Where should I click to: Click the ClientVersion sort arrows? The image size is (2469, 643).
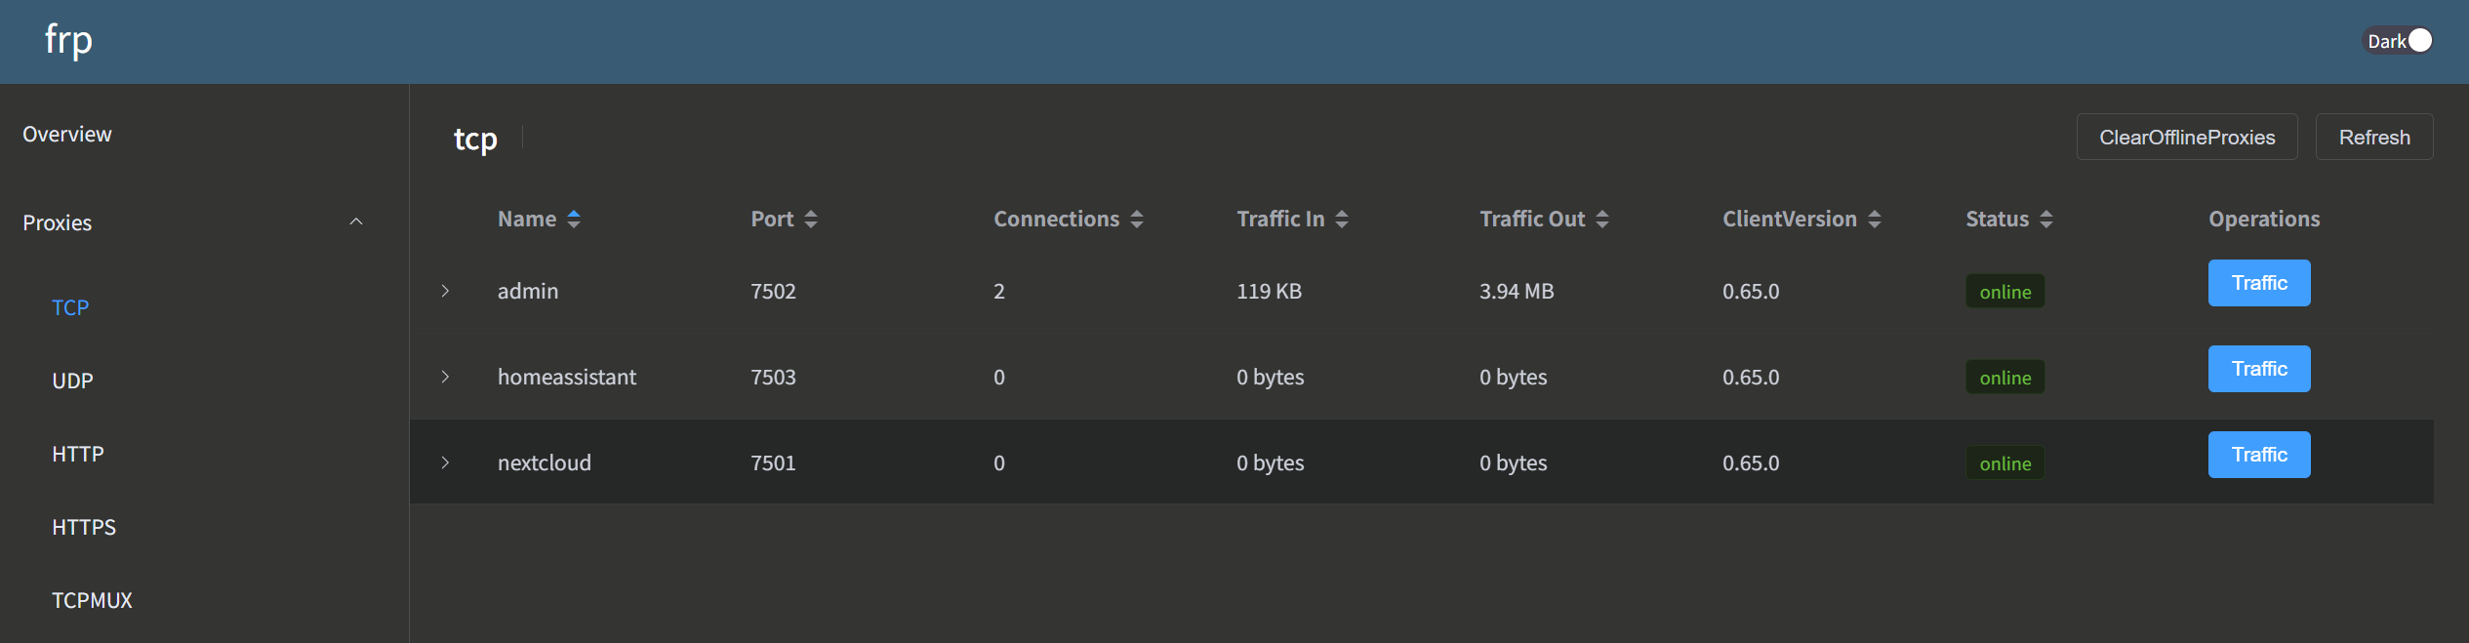point(1875,220)
